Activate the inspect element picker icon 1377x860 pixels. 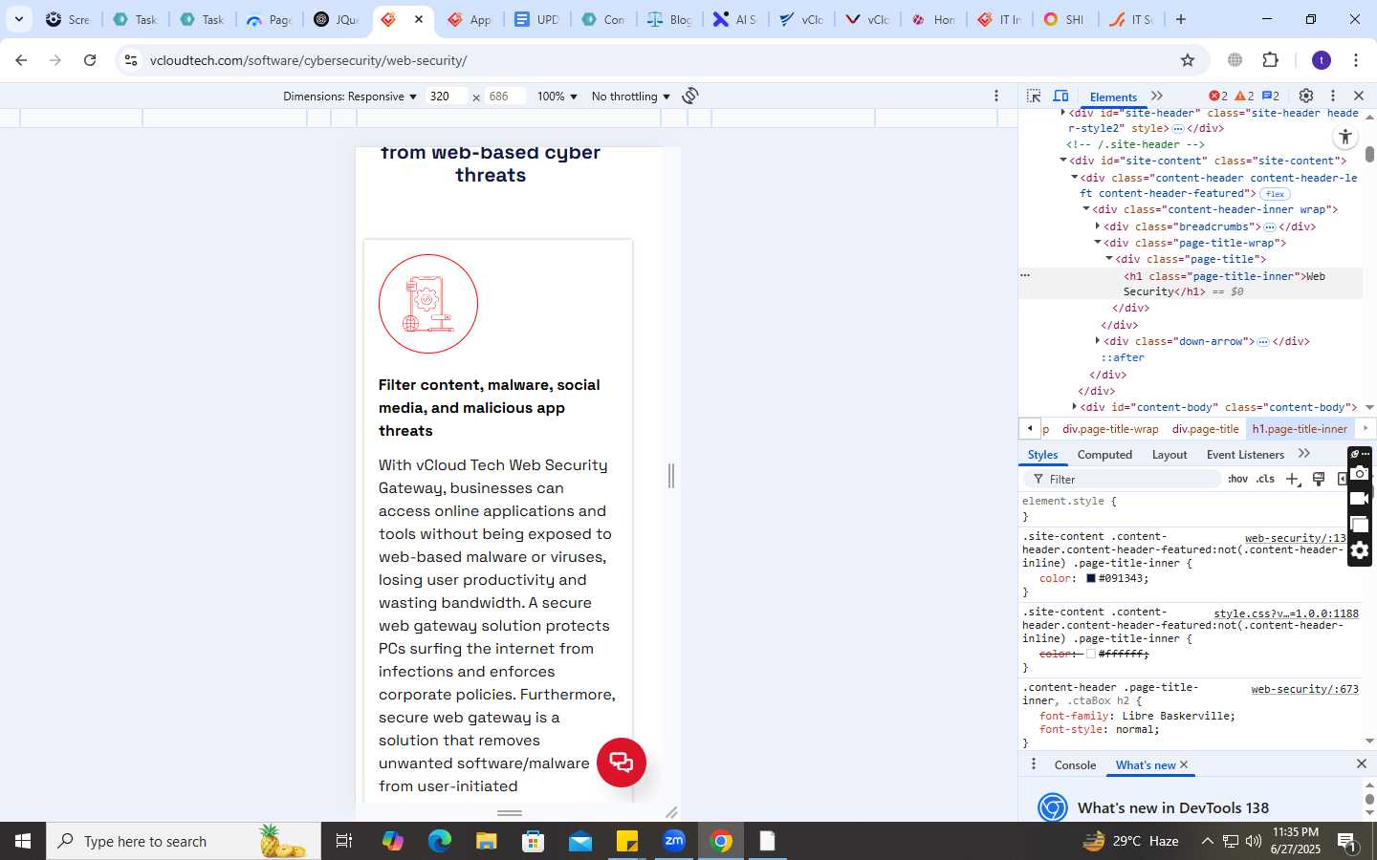[x=1034, y=96]
